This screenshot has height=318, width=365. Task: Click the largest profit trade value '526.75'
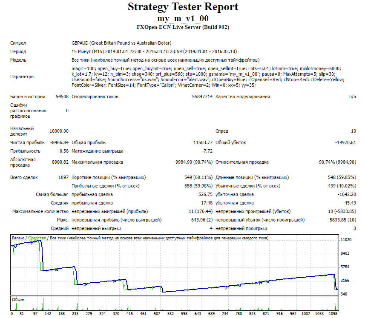[x=205, y=195]
